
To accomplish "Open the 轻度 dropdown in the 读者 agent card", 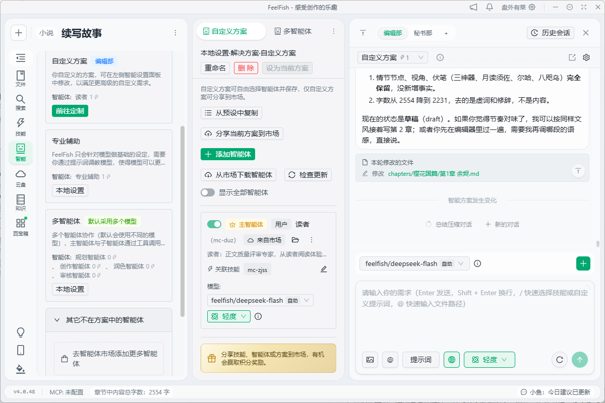I will point(229,316).
